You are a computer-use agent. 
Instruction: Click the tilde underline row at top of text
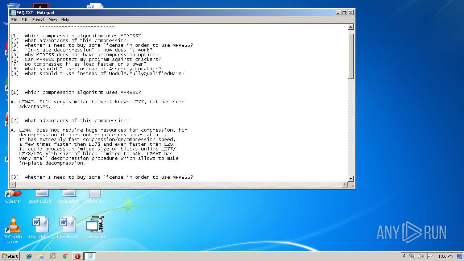tap(77, 27)
